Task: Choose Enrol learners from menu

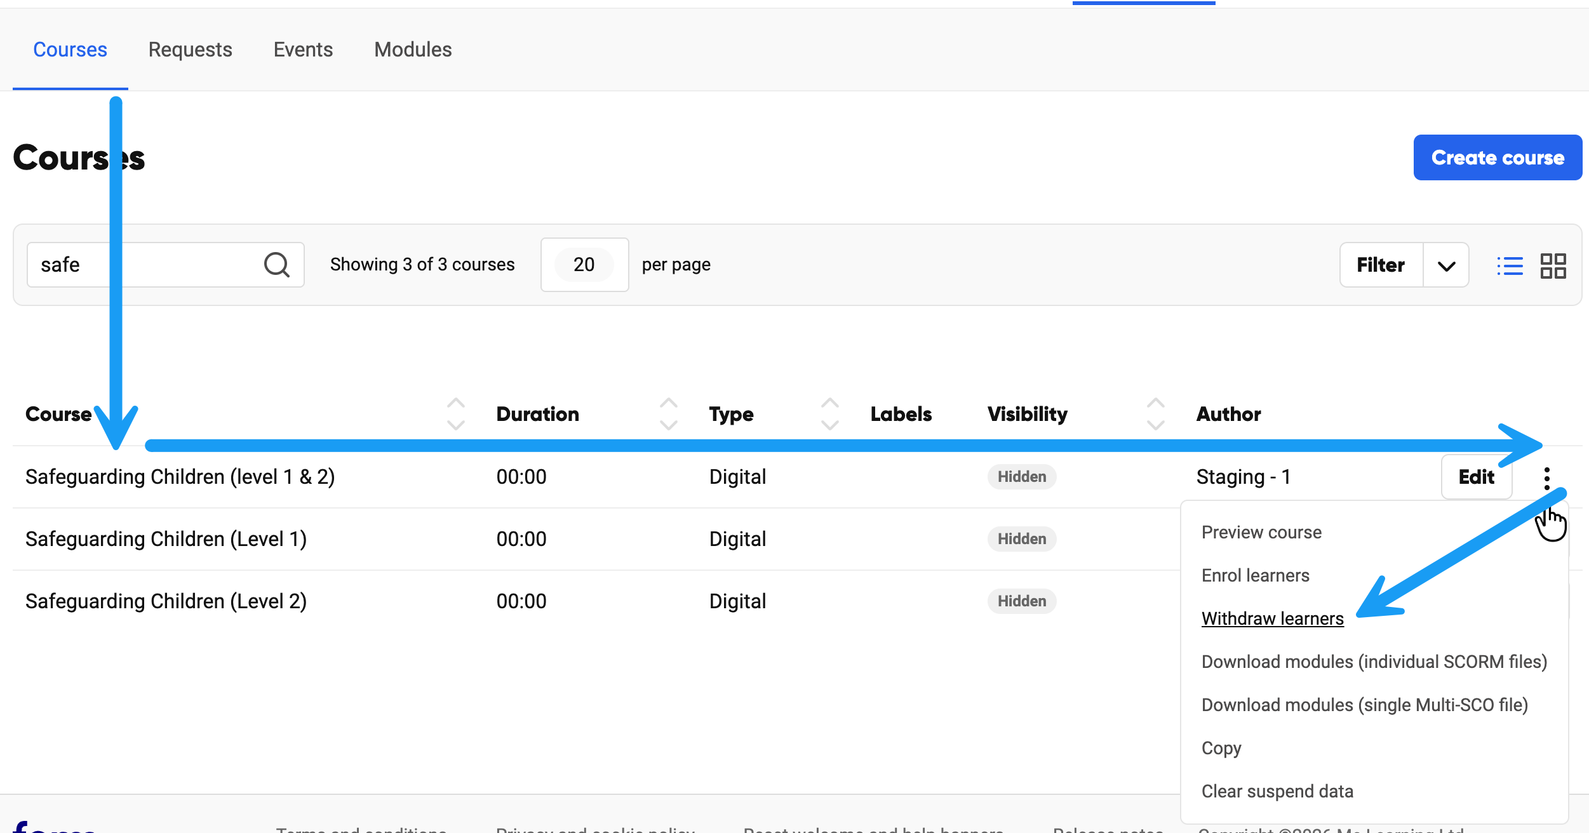Action: click(x=1256, y=575)
